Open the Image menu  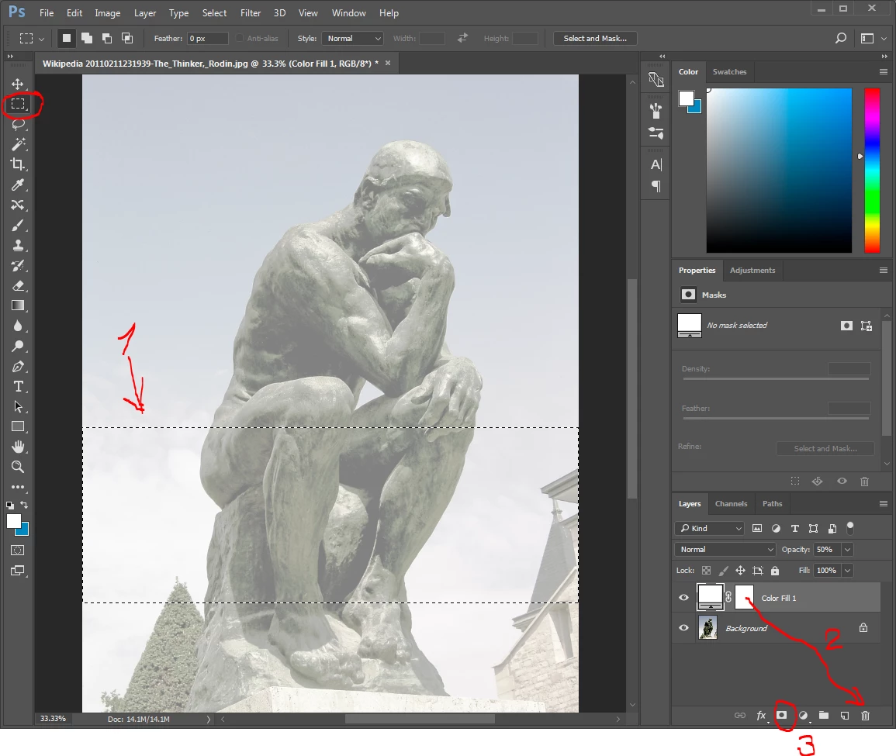(107, 13)
